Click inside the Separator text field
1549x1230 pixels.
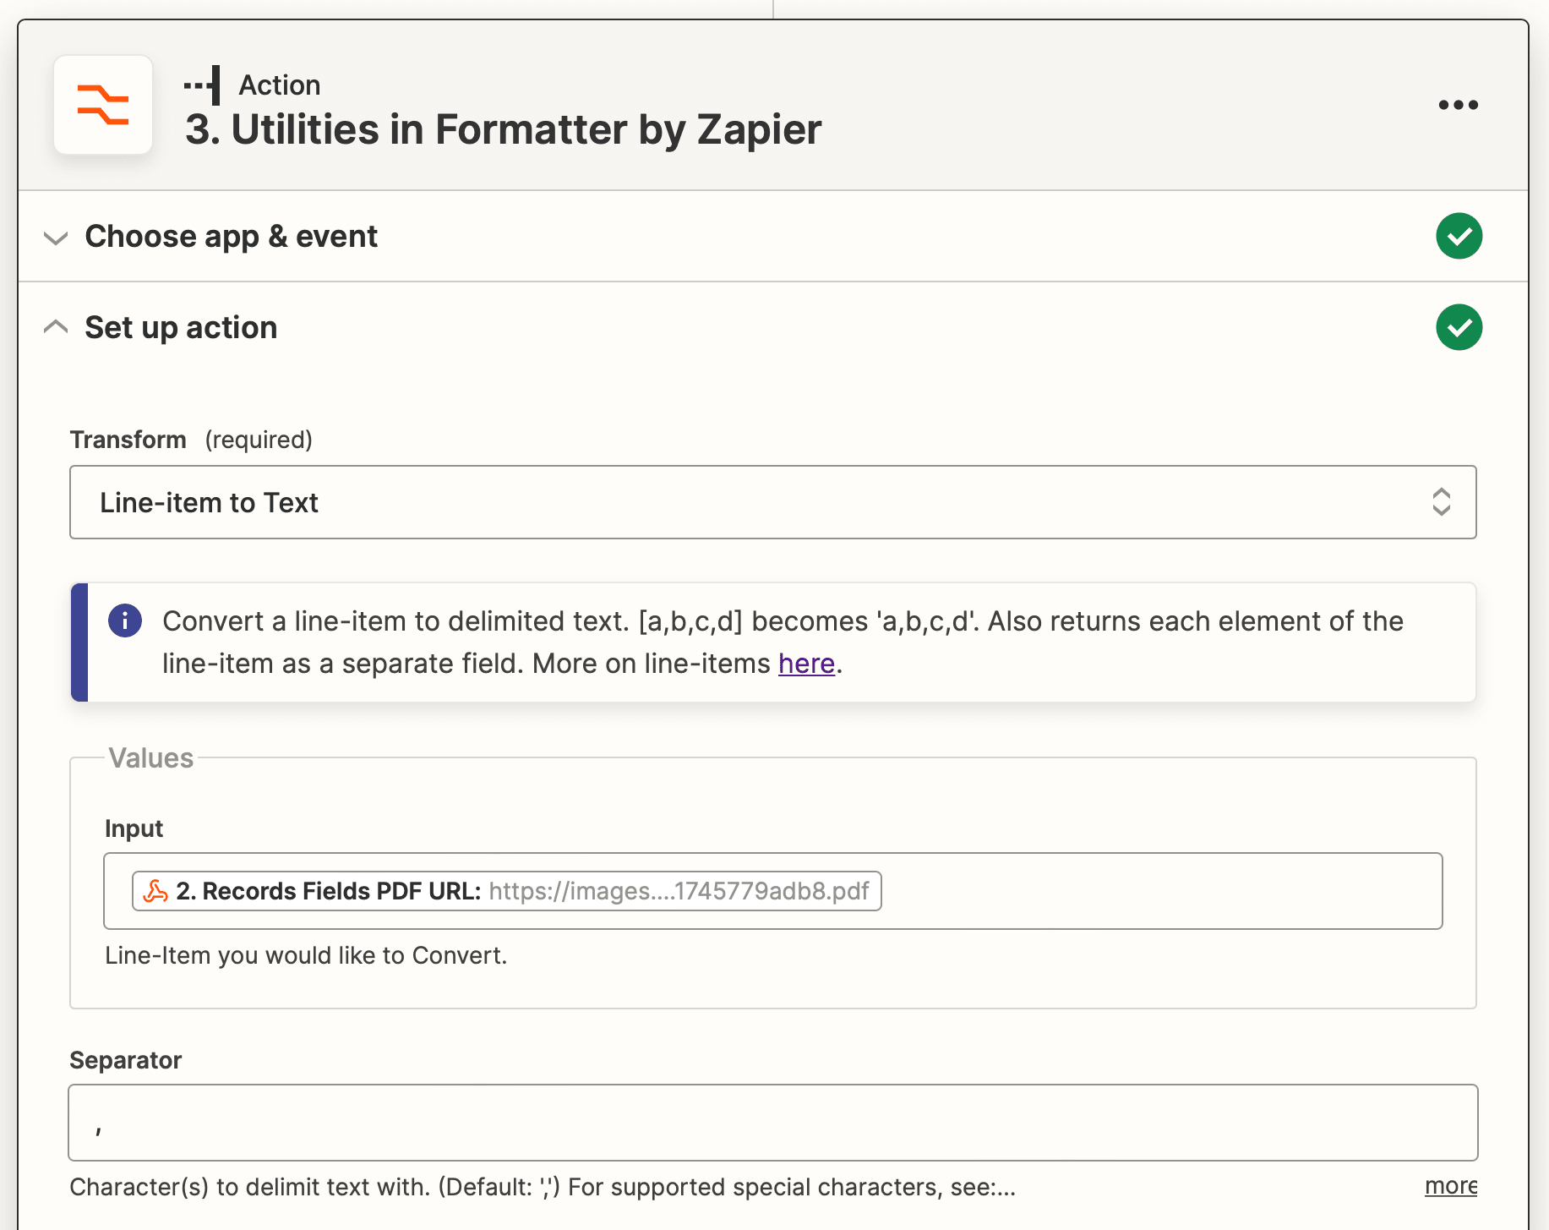(x=772, y=1123)
